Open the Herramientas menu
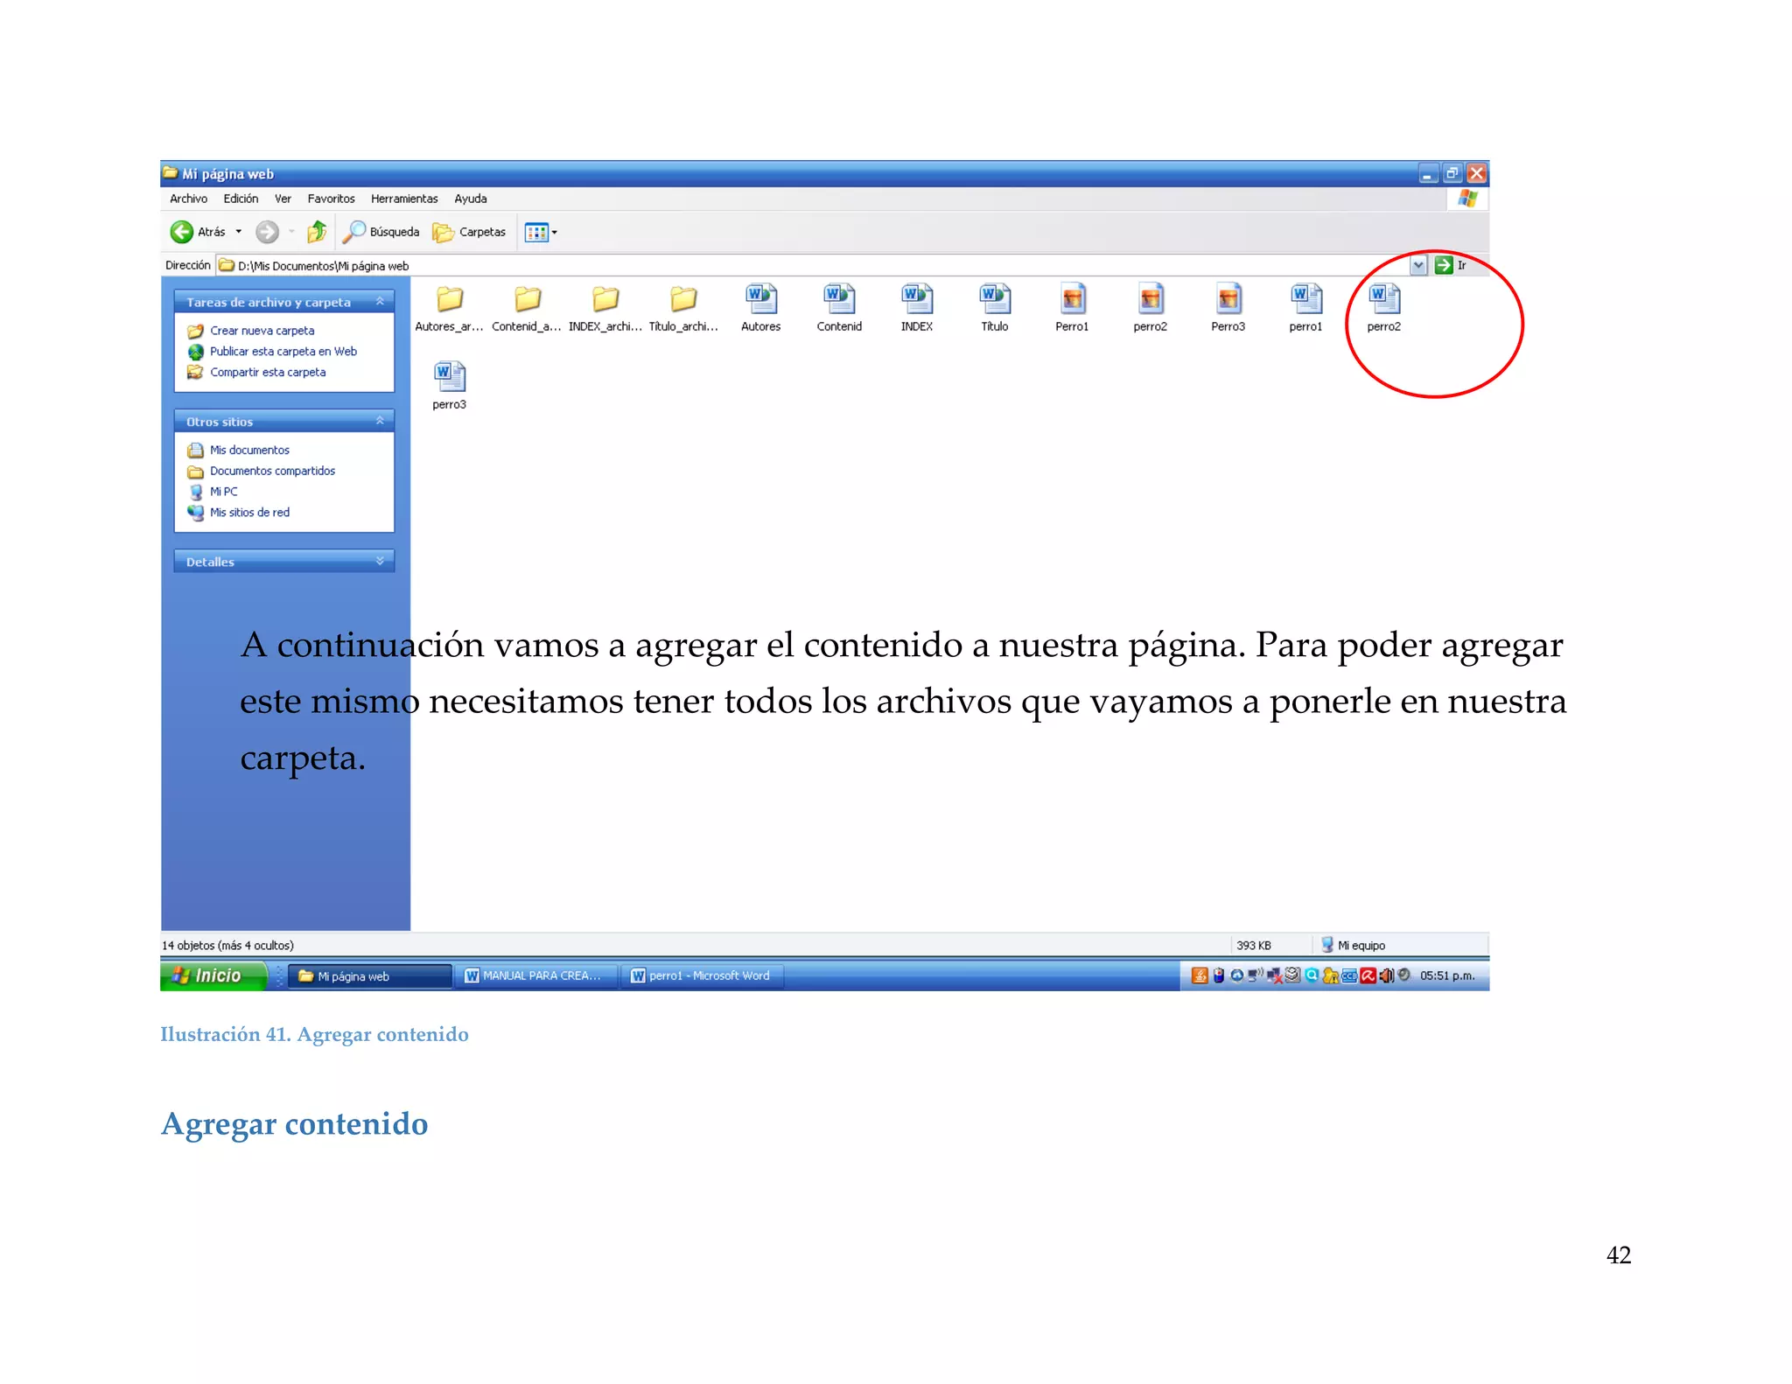This screenshot has width=1792, height=1384. tap(403, 199)
